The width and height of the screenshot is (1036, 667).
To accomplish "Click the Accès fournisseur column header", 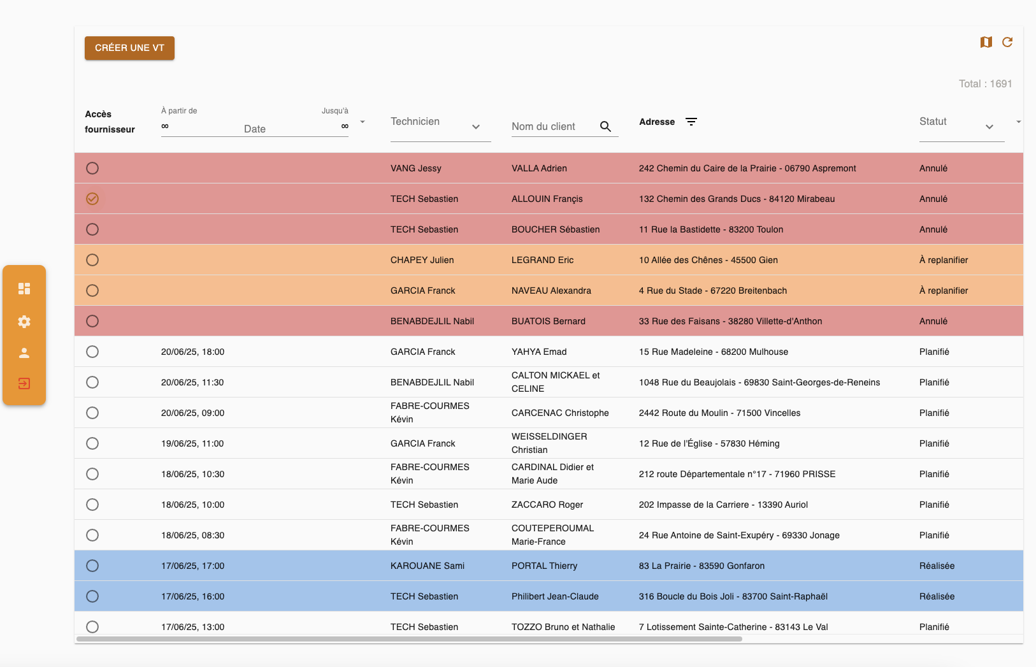I will [x=110, y=122].
